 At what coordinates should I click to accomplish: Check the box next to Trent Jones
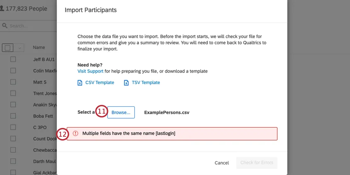(13, 93)
